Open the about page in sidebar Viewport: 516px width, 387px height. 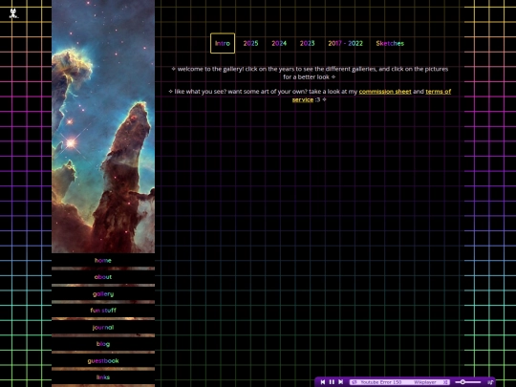click(x=103, y=277)
